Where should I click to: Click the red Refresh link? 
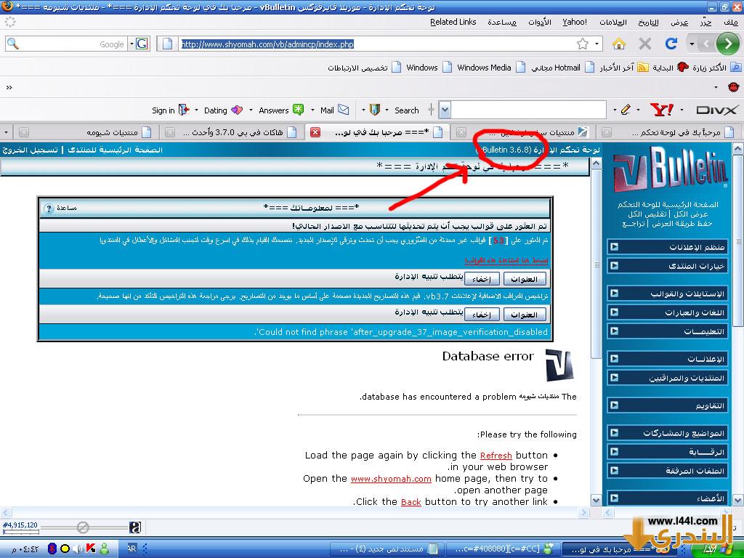coord(496,456)
